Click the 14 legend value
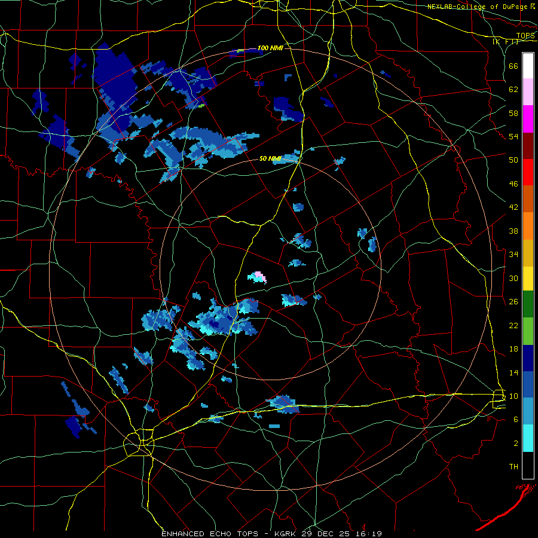Viewport: 538px width, 538px height. pyautogui.click(x=513, y=372)
